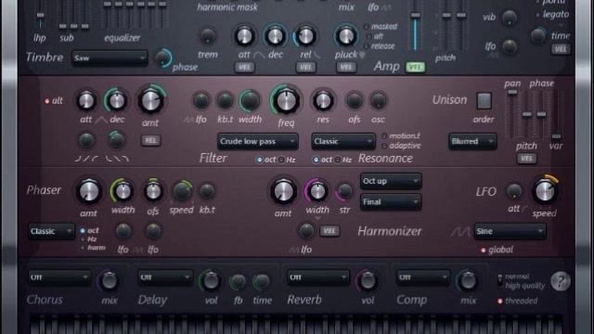This screenshot has height=334, width=594.
Task: Click the Harmonizer str knob
Action: tap(344, 191)
